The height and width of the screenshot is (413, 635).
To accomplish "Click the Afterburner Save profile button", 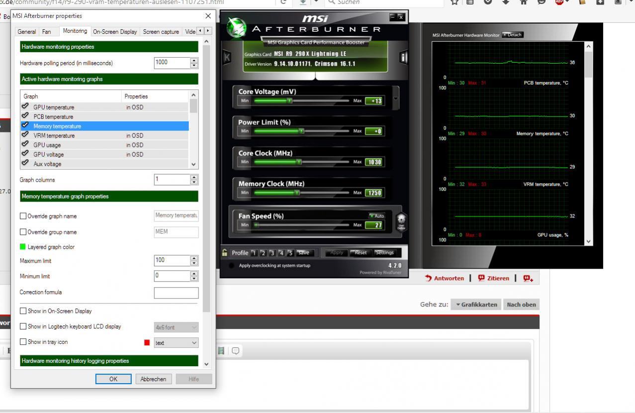I will pyautogui.click(x=304, y=252).
